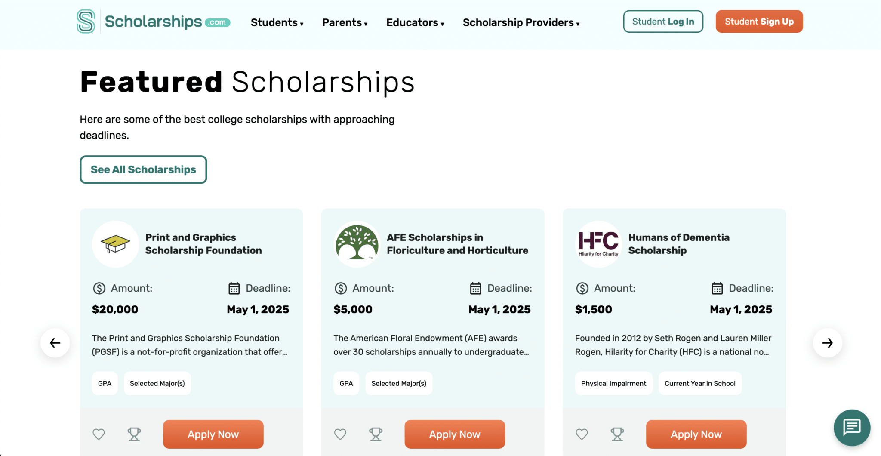Viewport: 881px width, 456px height.
Task: Advance carousel with the right arrow
Action: click(x=827, y=343)
